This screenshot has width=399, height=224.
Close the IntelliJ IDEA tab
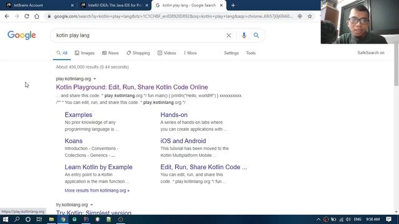(147, 6)
